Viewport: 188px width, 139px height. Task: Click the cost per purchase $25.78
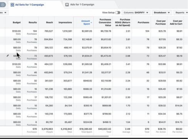coord(162,31)
